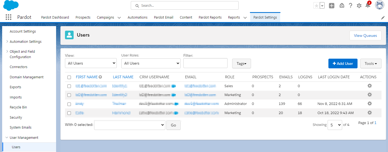The width and height of the screenshot is (388, 152).
Task: Check the Sales user row checkbox
Action: pyautogui.click(x=69, y=86)
